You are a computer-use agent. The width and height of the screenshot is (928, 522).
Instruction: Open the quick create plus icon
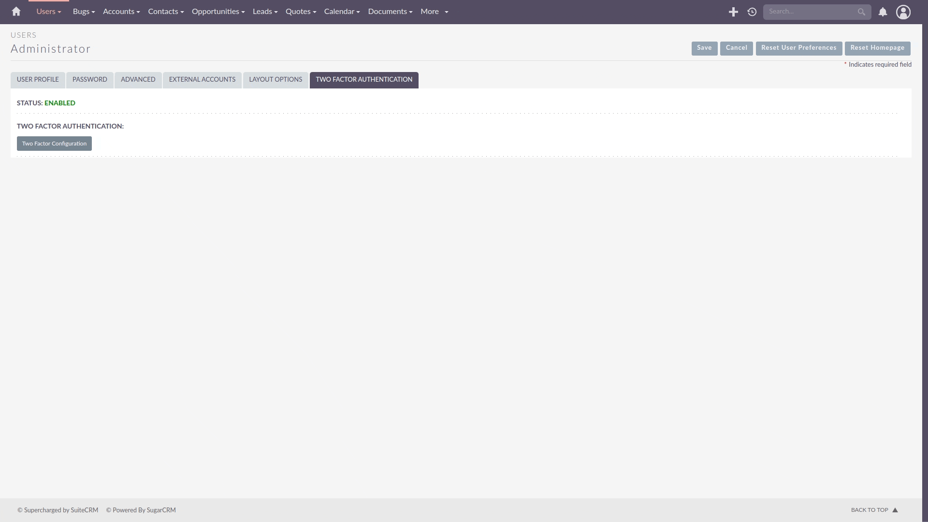[x=733, y=12]
